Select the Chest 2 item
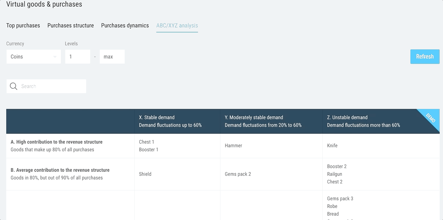Screen dimensions: 443x220 (335, 182)
